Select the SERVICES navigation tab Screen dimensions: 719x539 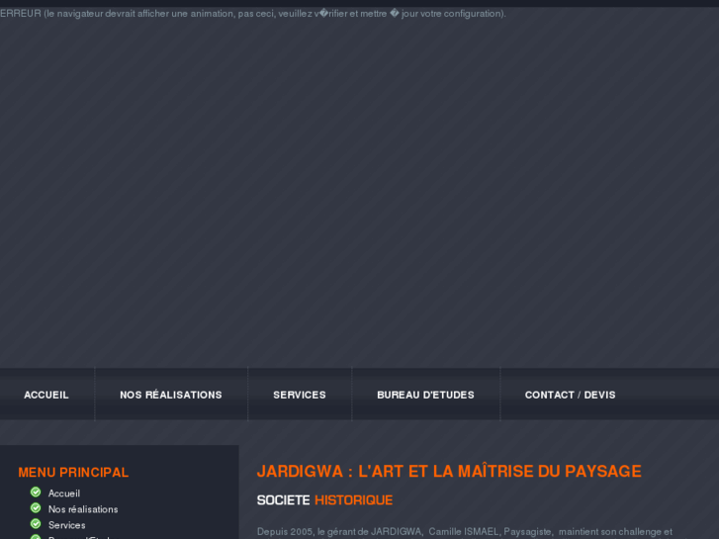[300, 395]
